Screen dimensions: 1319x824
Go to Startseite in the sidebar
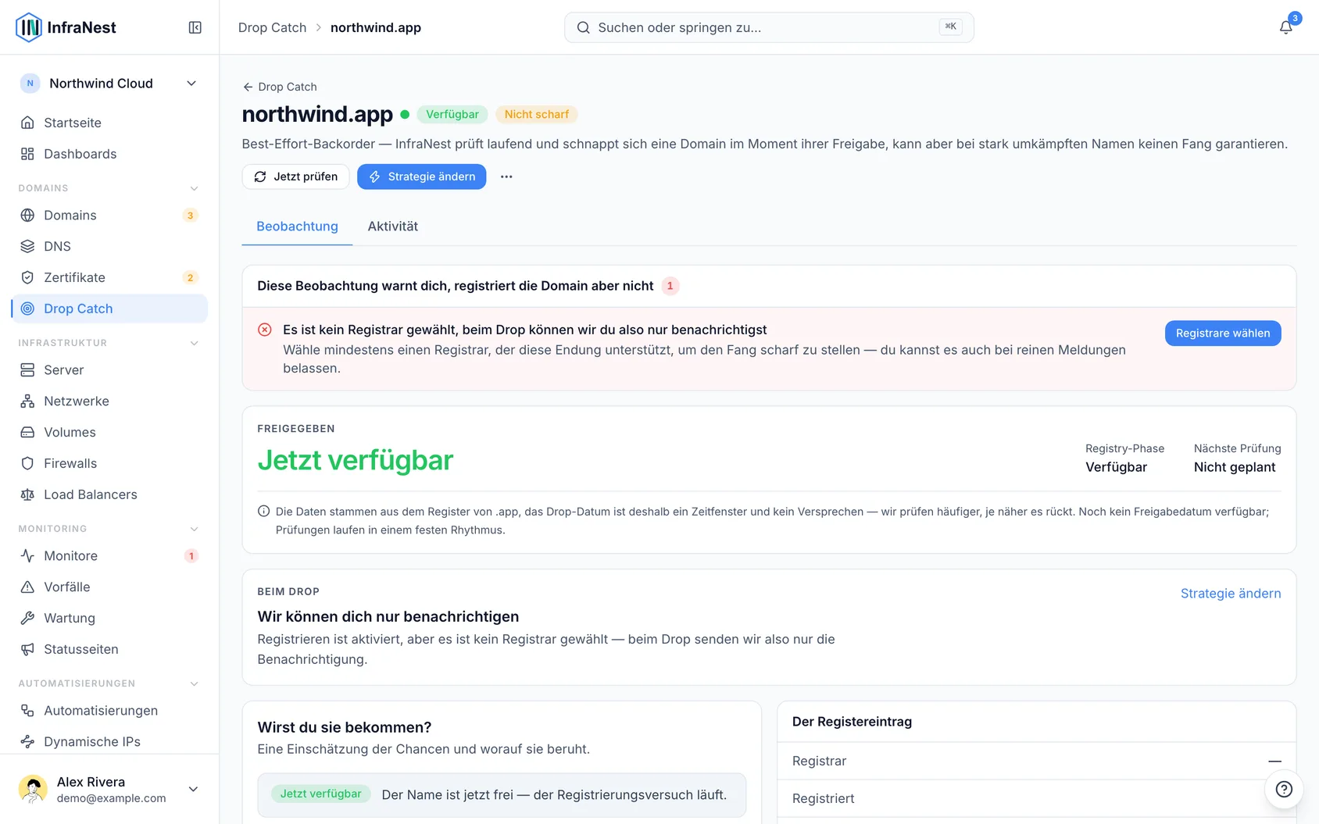click(x=109, y=123)
